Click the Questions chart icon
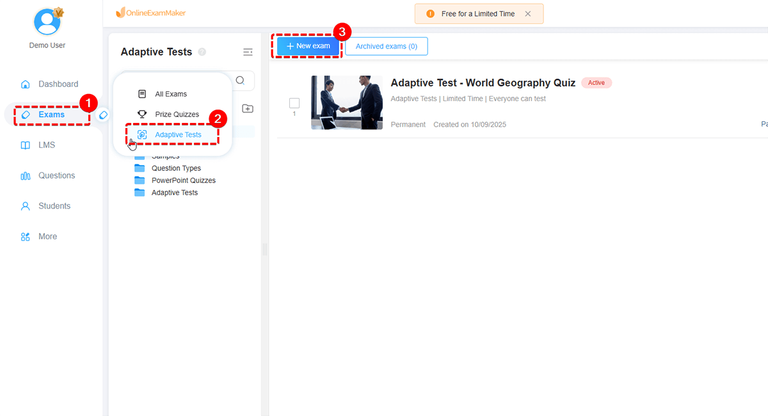768x416 pixels. [26, 176]
